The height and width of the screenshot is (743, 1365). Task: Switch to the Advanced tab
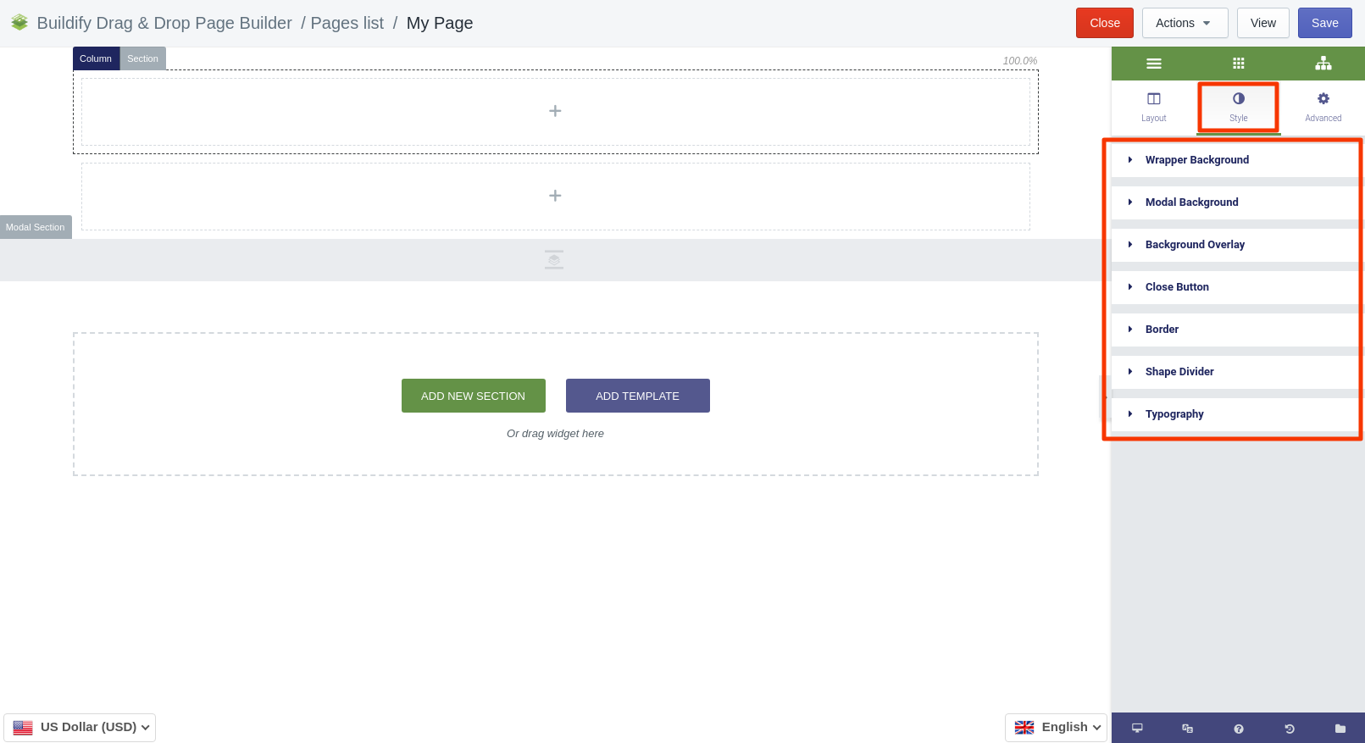pos(1323,108)
